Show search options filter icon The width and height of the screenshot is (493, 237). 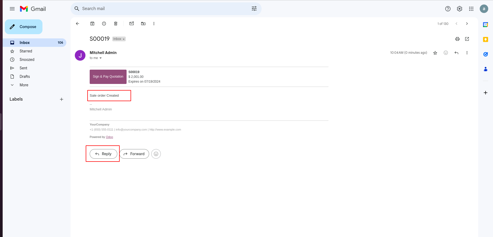tap(254, 9)
